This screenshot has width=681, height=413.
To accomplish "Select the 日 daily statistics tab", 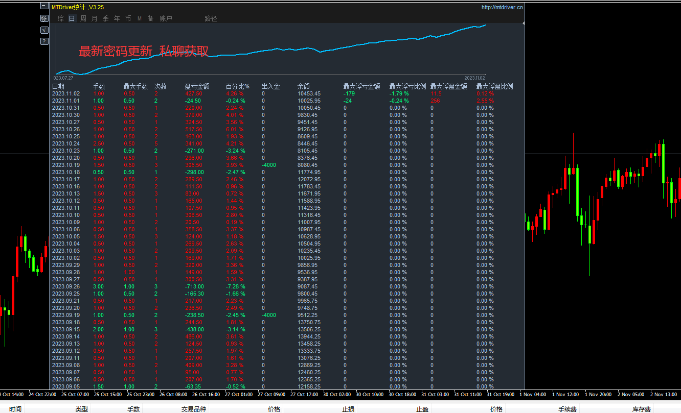I will tap(72, 18).
